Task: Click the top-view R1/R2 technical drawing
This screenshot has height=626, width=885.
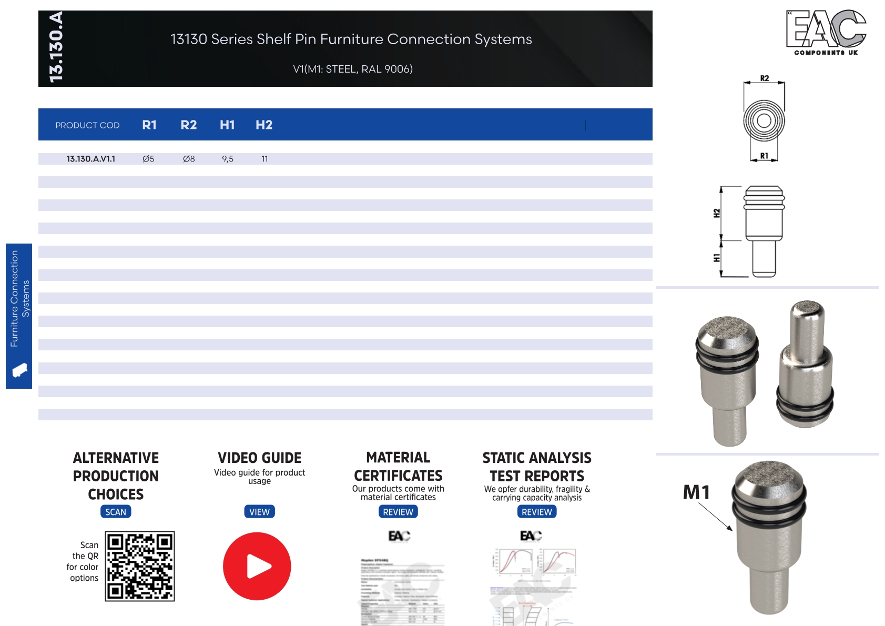Action: (x=764, y=118)
